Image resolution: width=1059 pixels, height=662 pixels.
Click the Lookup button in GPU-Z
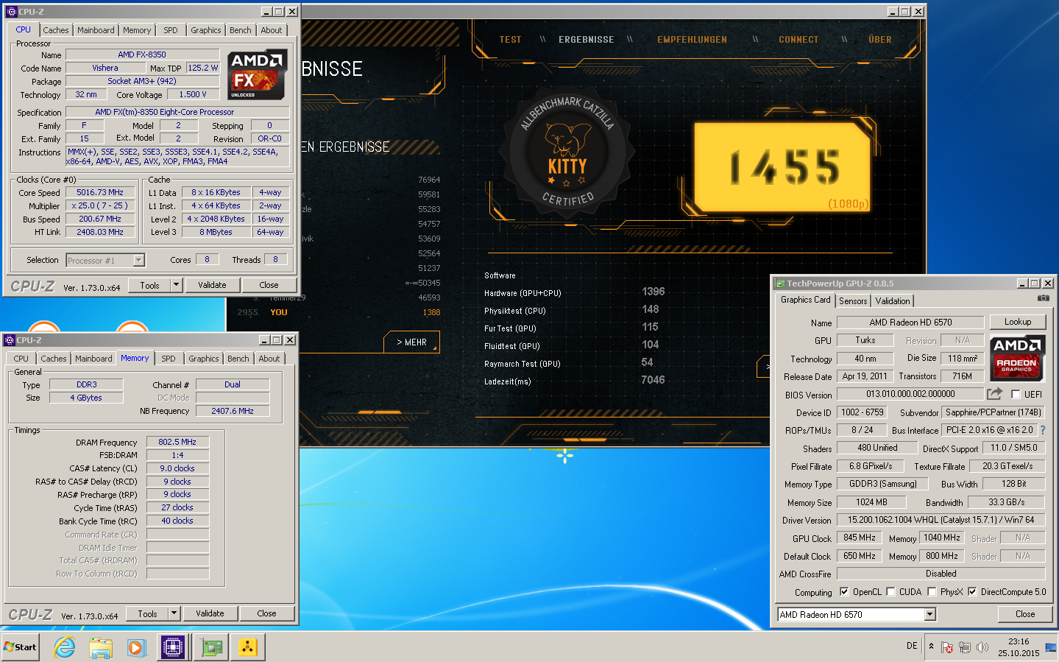tap(1018, 322)
